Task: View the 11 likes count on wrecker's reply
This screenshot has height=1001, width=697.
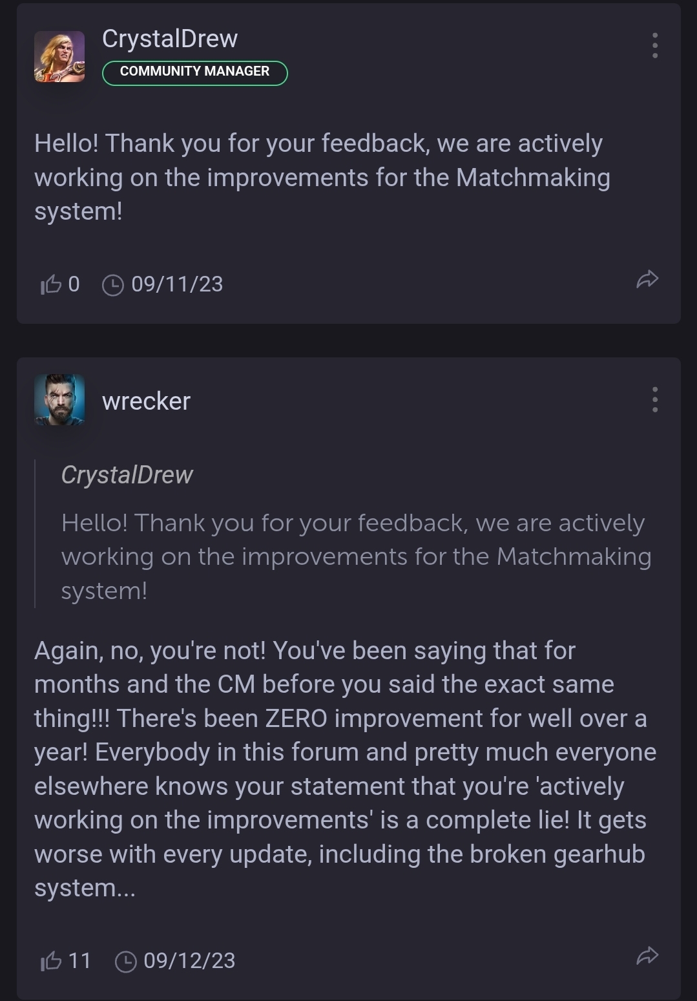Action: [x=79, y=961]
